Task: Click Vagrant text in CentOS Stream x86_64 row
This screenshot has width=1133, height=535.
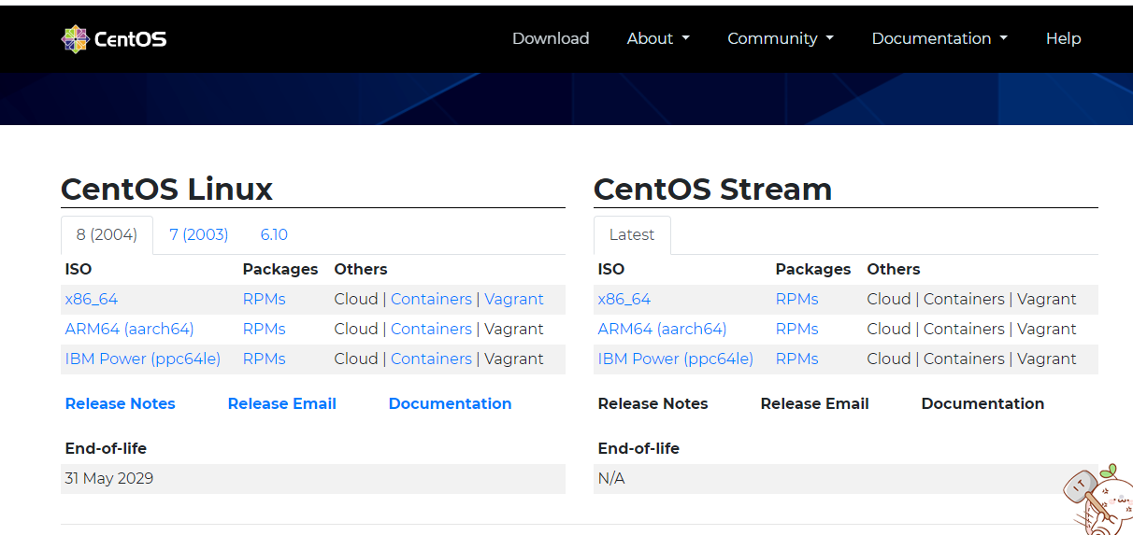Action: [1047, 299]
